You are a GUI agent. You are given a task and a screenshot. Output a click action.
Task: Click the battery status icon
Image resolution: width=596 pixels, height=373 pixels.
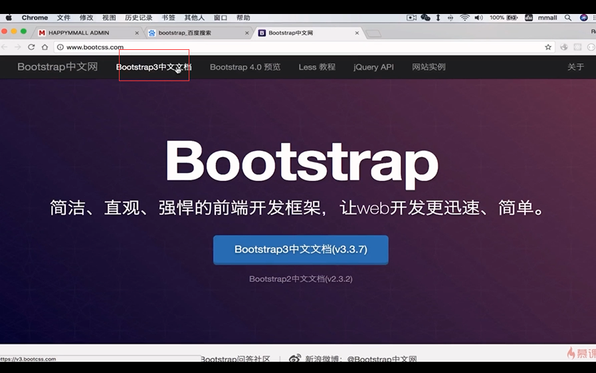(512, 17)
